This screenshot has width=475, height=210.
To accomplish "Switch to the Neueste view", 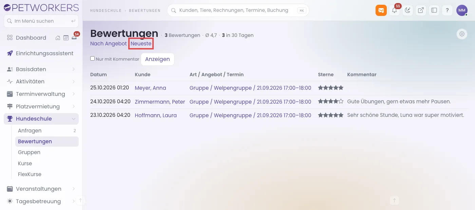I will pos(141,43).
